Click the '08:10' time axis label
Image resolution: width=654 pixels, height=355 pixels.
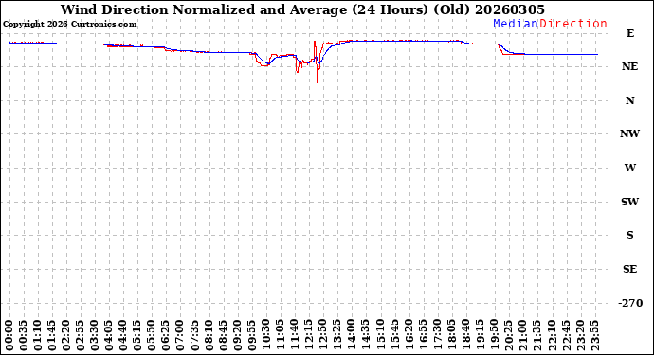click(209, 336)
